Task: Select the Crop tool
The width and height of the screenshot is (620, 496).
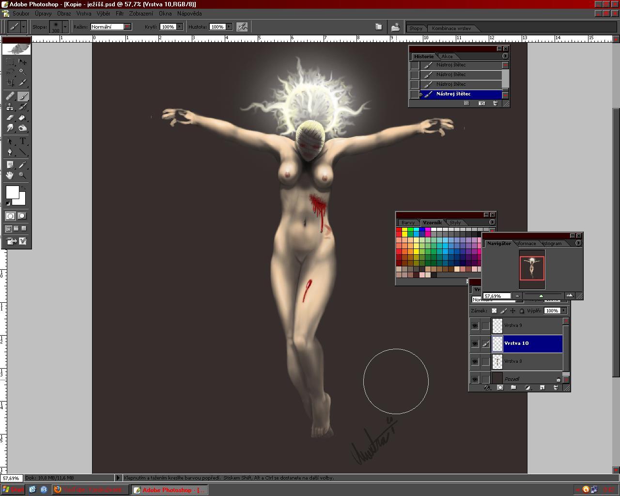Action: (x=10, y=82)
